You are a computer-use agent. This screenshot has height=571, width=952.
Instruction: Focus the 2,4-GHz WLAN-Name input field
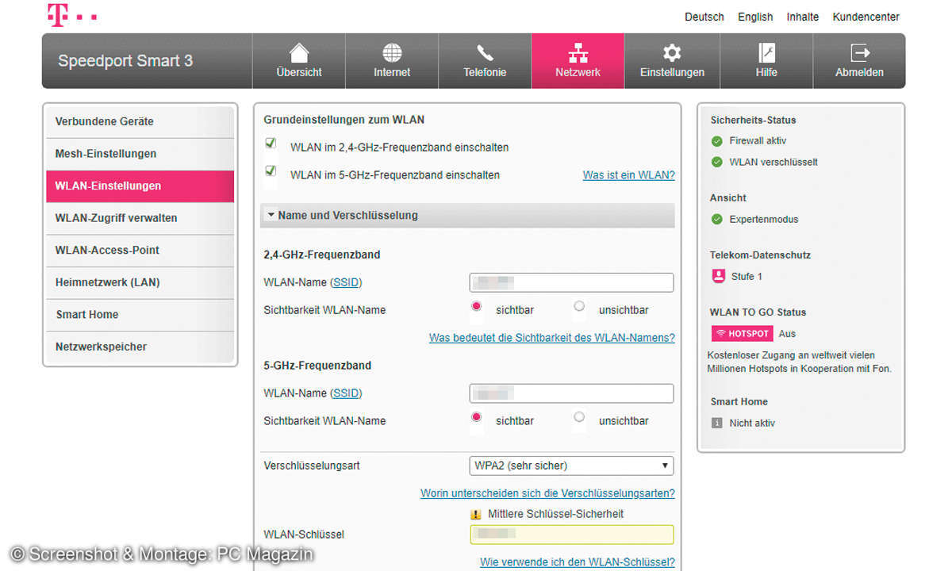(x=571, y=282)
